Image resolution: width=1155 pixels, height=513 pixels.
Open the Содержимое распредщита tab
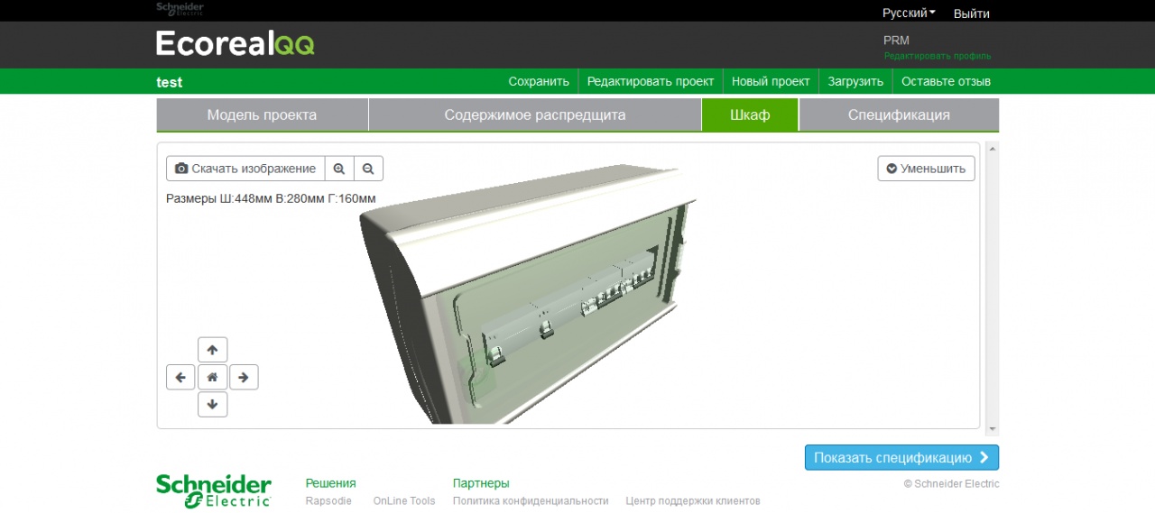coord(534,115)
